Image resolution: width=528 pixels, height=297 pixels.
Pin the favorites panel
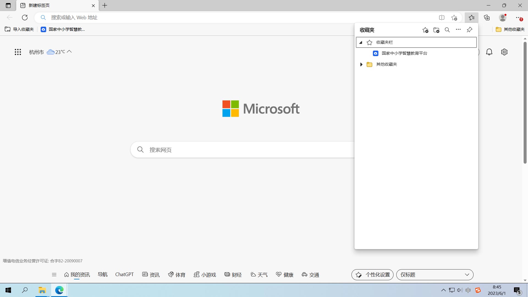(x=469, y=30)
